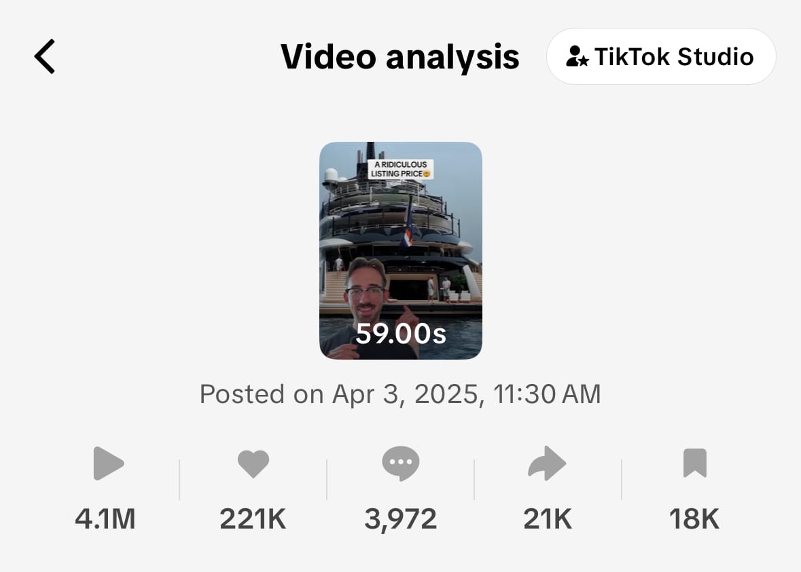Click the 59.00s duration label on the thumbnail
The image size is (801, 572).
pyautogui.click(x=400, y=333)
